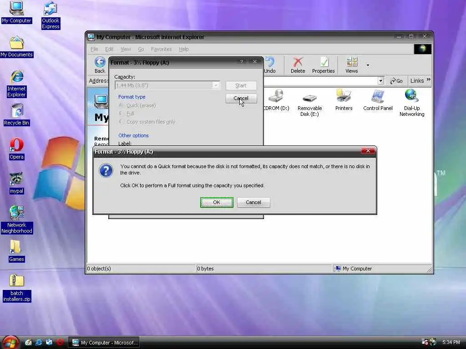466x349 pixels.
Task: Click the Windows Start orb
Action: click(10, 342)
